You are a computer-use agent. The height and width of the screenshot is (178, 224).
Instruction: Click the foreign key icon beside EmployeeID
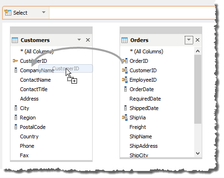125,80
